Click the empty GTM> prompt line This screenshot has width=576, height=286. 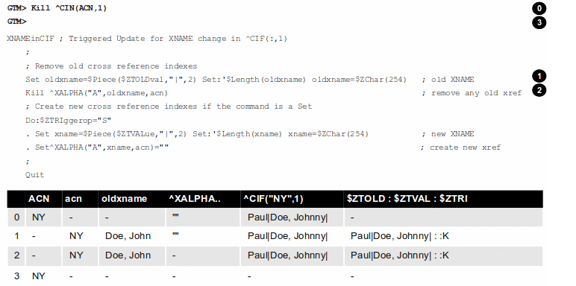17,22
